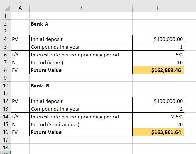Click the Select All corner triangle

coord(7,8)
